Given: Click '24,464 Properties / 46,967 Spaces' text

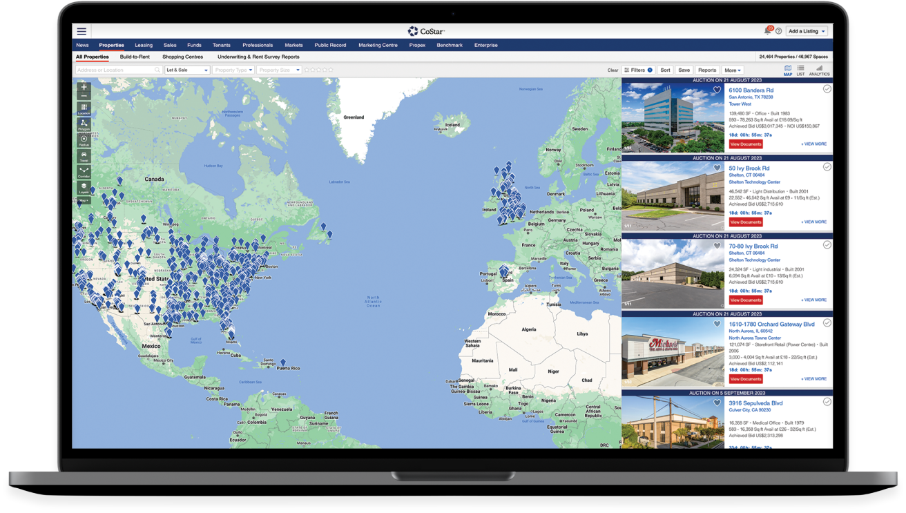Looking at the screenshot, I should (793, 57).
